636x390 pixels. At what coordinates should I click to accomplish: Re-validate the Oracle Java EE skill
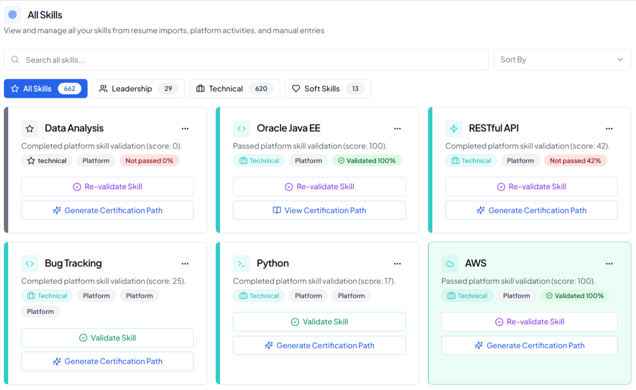point(319,187)
